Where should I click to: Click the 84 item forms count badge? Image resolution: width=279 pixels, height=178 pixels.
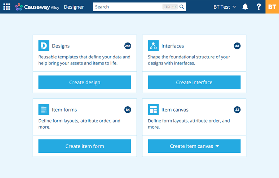point(128,110)
